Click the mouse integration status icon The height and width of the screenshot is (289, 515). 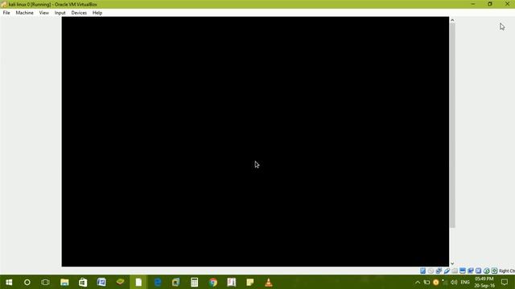pyautogui.click(x=486, y=271)
